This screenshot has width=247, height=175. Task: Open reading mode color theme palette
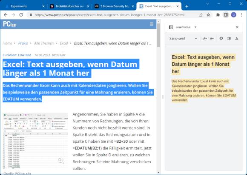coord(221,39)
